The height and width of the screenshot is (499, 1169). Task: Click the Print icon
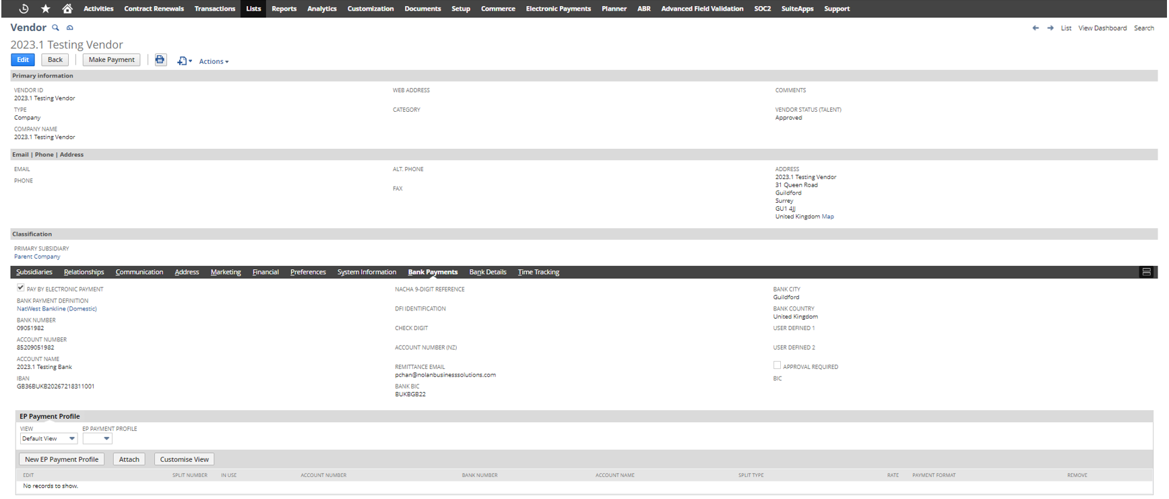(x=160, y=60)
